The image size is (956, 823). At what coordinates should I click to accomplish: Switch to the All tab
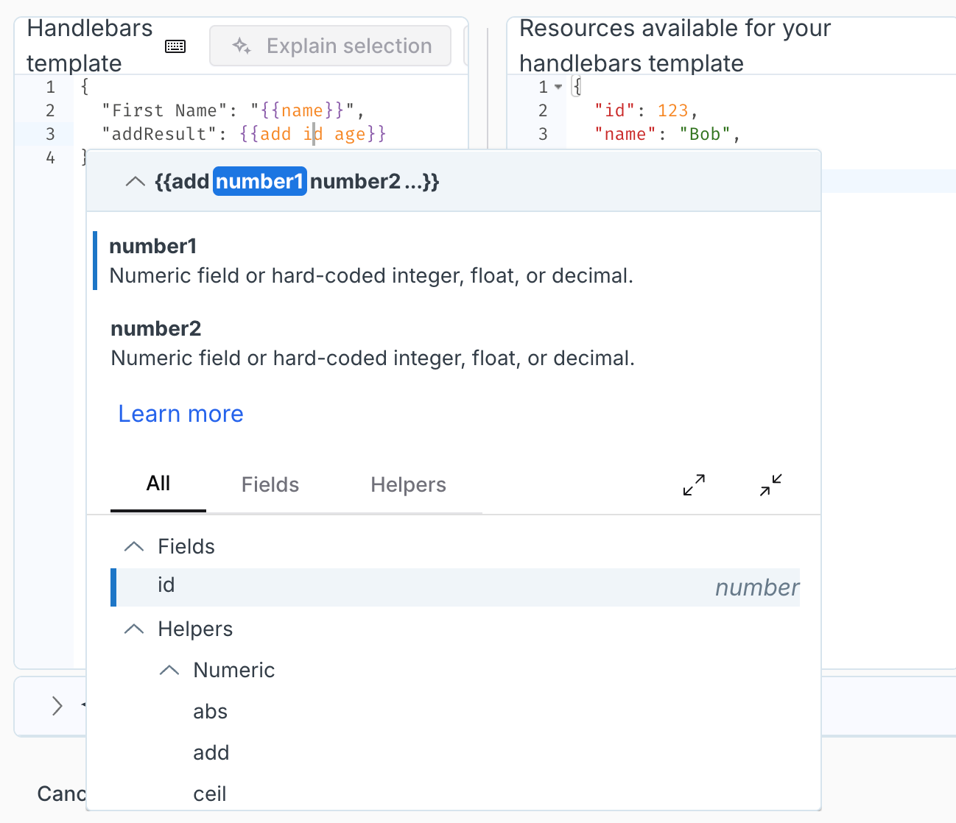coord(158,484)
